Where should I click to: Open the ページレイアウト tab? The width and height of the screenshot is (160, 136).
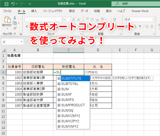[53, 11]
